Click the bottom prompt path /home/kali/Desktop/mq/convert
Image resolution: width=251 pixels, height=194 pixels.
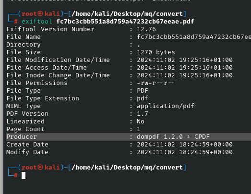click(x=127, y=168)
